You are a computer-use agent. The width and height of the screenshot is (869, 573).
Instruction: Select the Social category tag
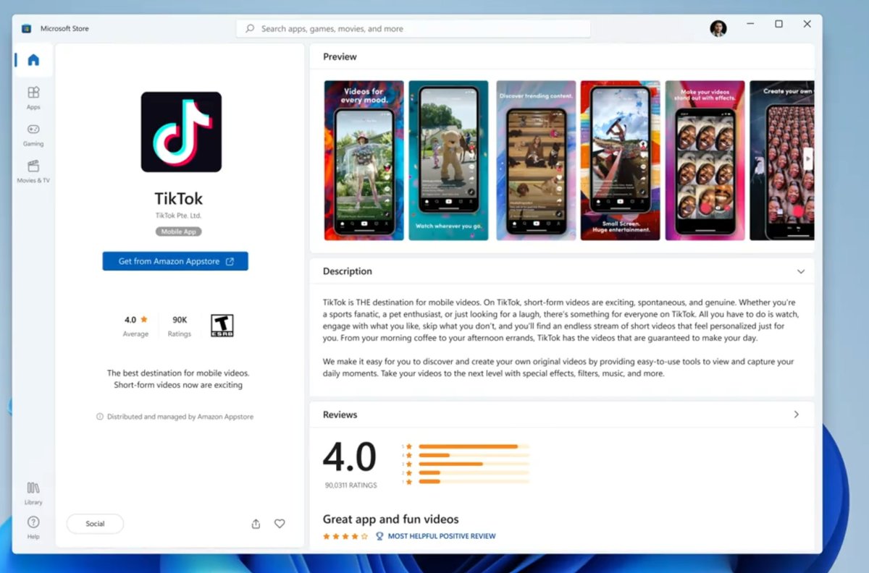click(x=95, y=524)
